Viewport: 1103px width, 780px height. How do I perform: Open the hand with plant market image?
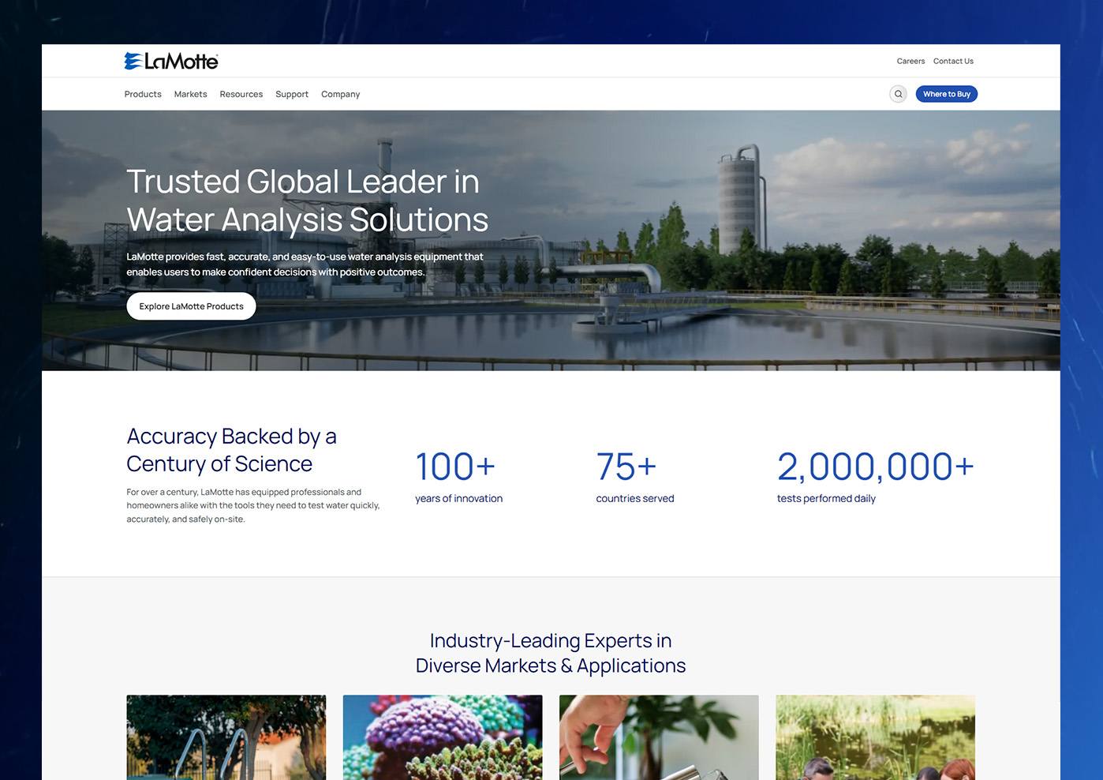659,737
